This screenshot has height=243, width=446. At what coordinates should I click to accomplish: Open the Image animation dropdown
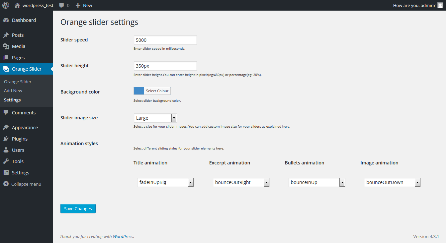tap(392, 182)
